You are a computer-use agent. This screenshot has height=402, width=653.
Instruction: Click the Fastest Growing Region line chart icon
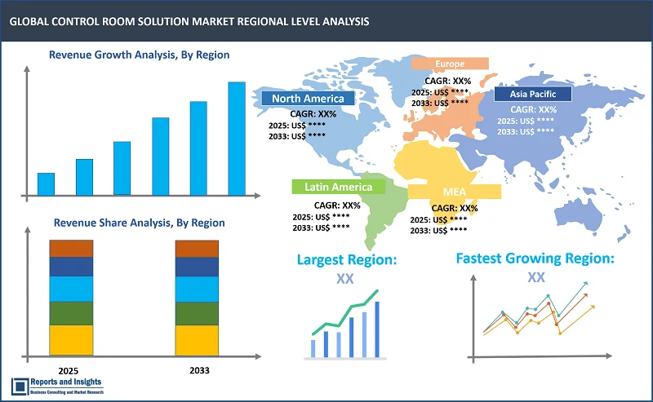pos(536,318)
